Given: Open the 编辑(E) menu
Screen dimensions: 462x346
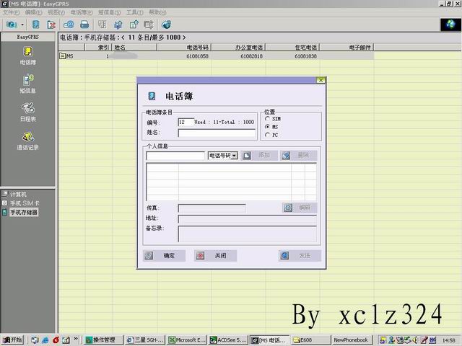Looking at the screenshot, I should tap(34, 12).
